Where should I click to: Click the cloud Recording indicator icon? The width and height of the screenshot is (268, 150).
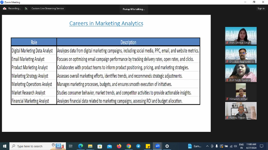pos(5,9)
